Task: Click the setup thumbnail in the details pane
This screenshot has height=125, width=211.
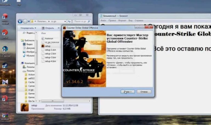Action: (25, 107)
